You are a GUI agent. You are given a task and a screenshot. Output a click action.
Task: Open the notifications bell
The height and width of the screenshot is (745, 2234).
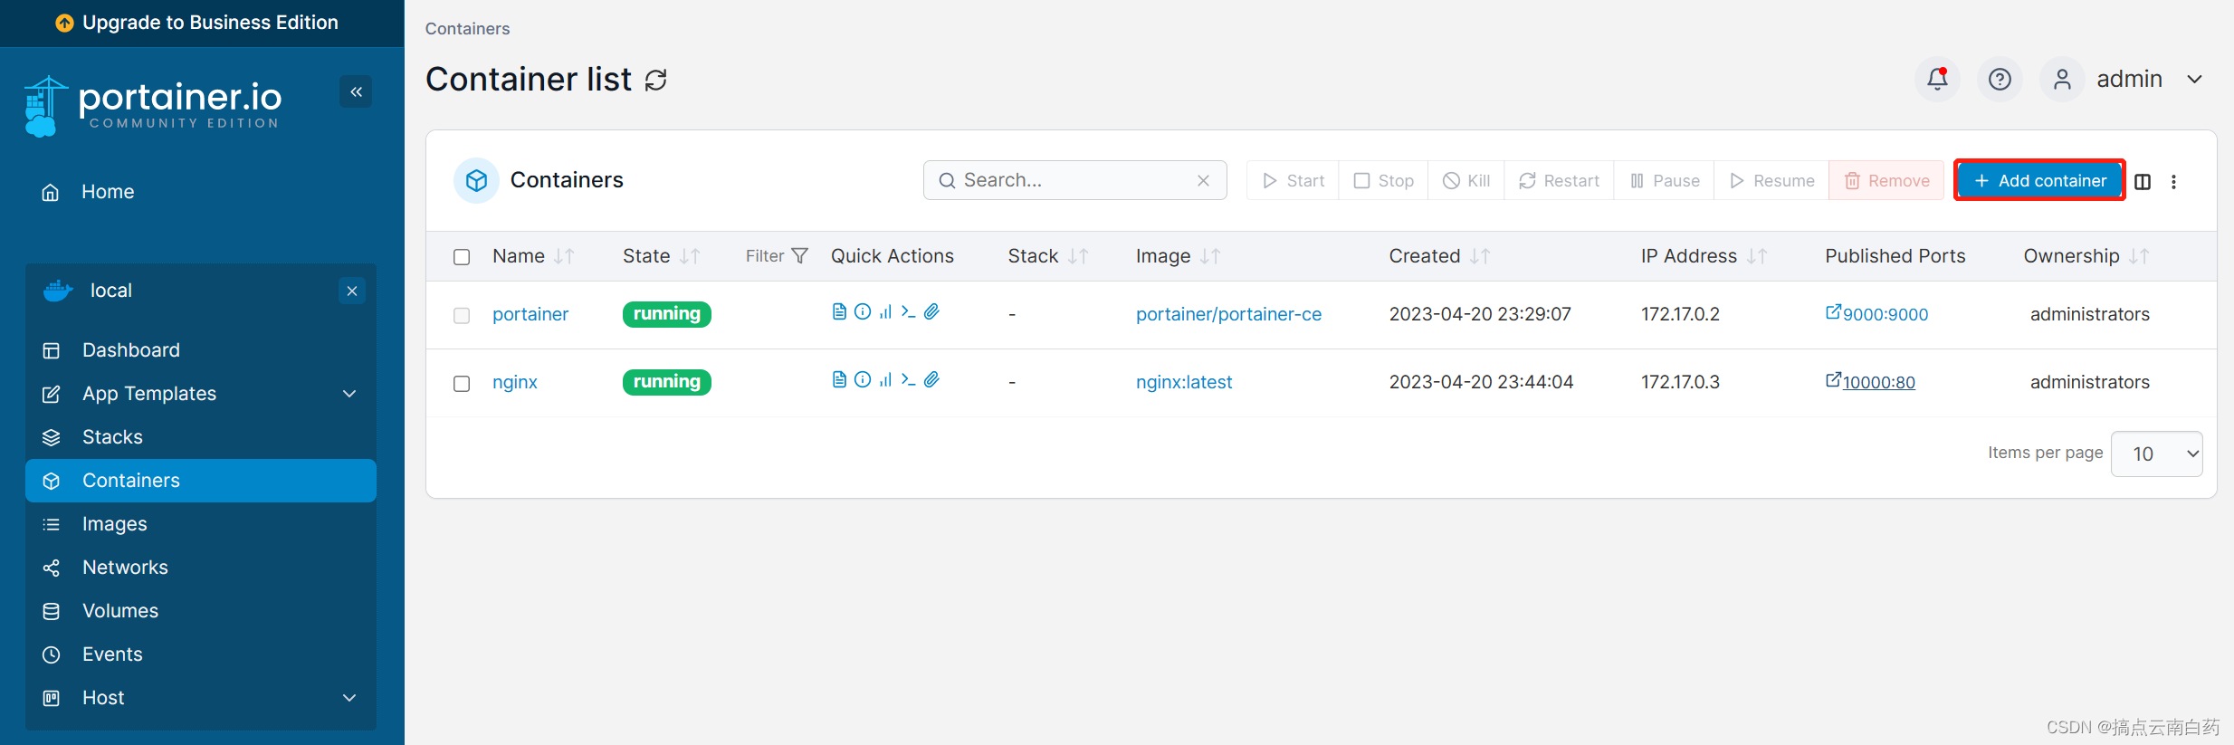click(1937, 80)
